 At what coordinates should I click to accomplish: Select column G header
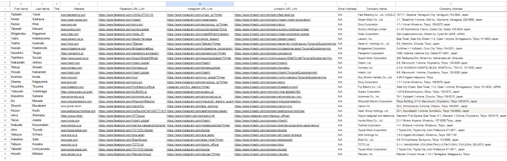pos(200,3)
